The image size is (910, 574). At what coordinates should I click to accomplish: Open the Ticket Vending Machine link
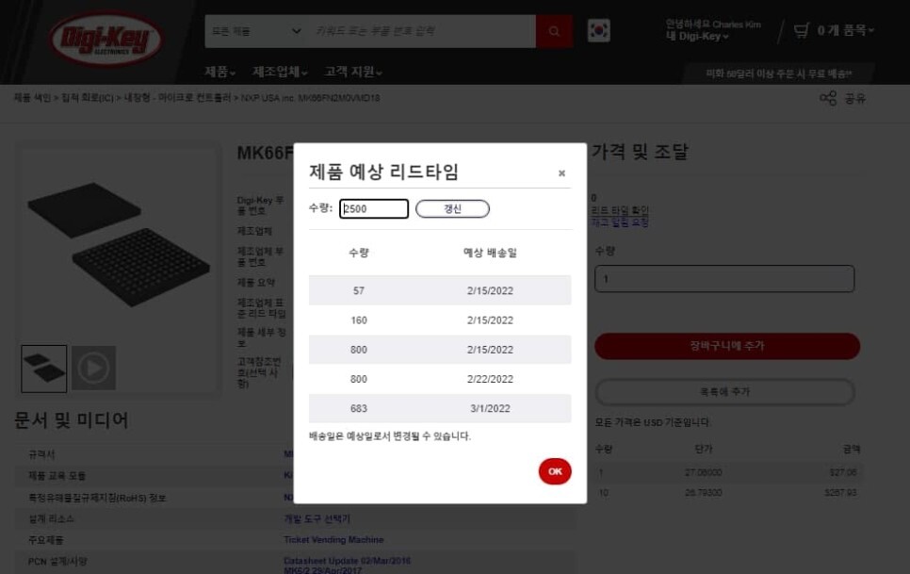[x=333, y=540]
